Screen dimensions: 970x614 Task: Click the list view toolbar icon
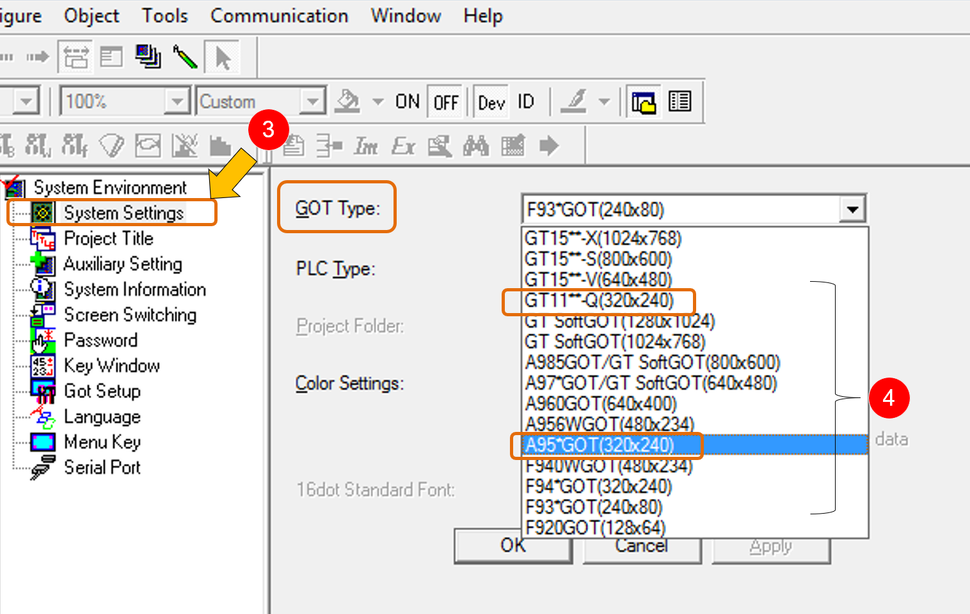(x=680, y=101)
